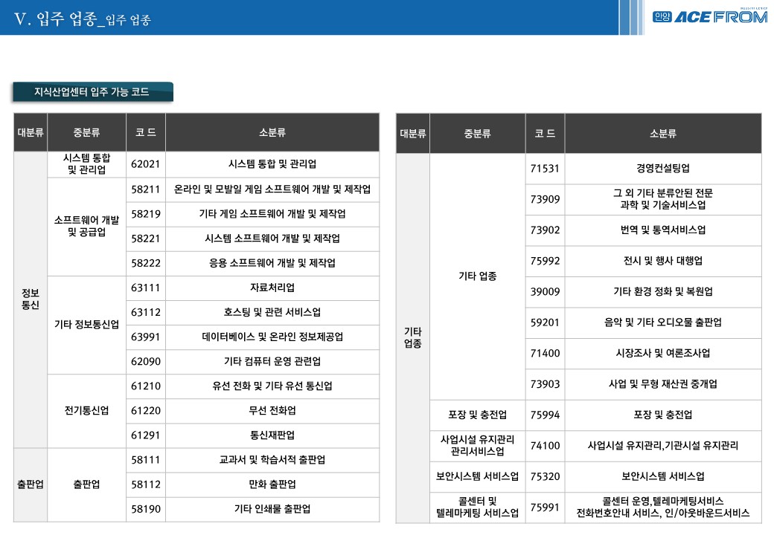
Task: Select the 데이터베이스 및 온라인 정보제공업 row
Action: pos(272,337)
